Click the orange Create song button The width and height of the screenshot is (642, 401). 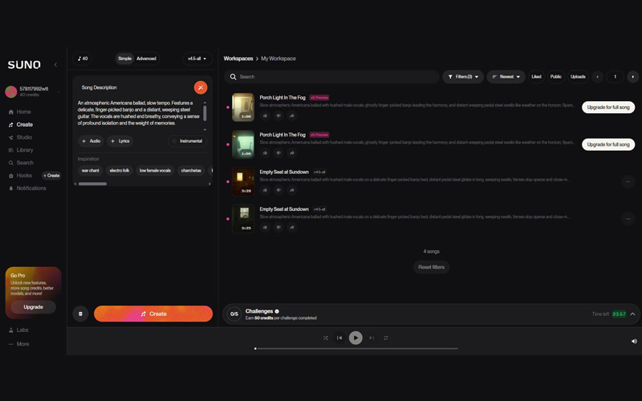click(153, 314)
